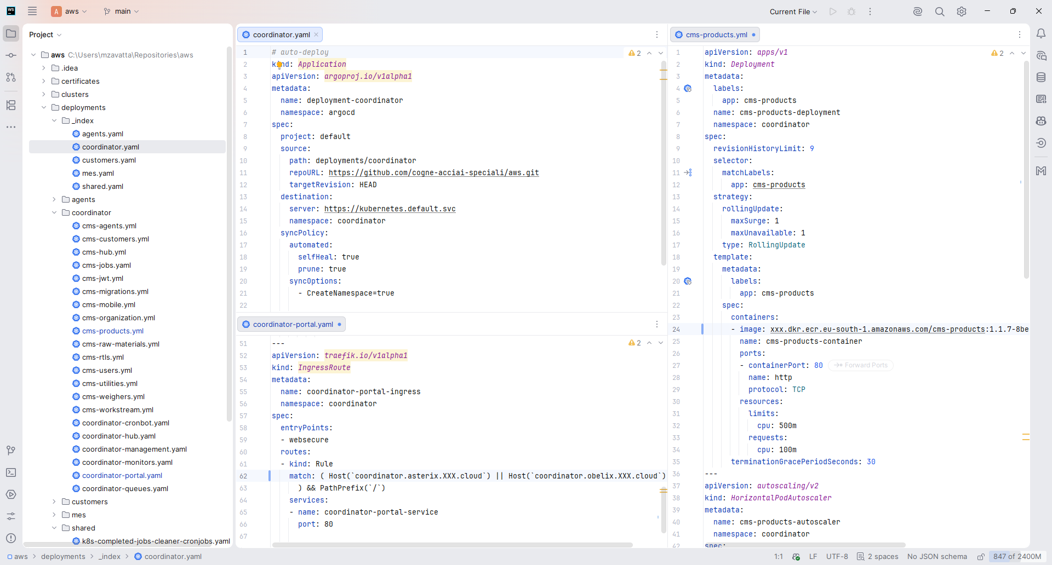
Task: Open the Pull Requests tool window
Action: [x=11, y=77]
